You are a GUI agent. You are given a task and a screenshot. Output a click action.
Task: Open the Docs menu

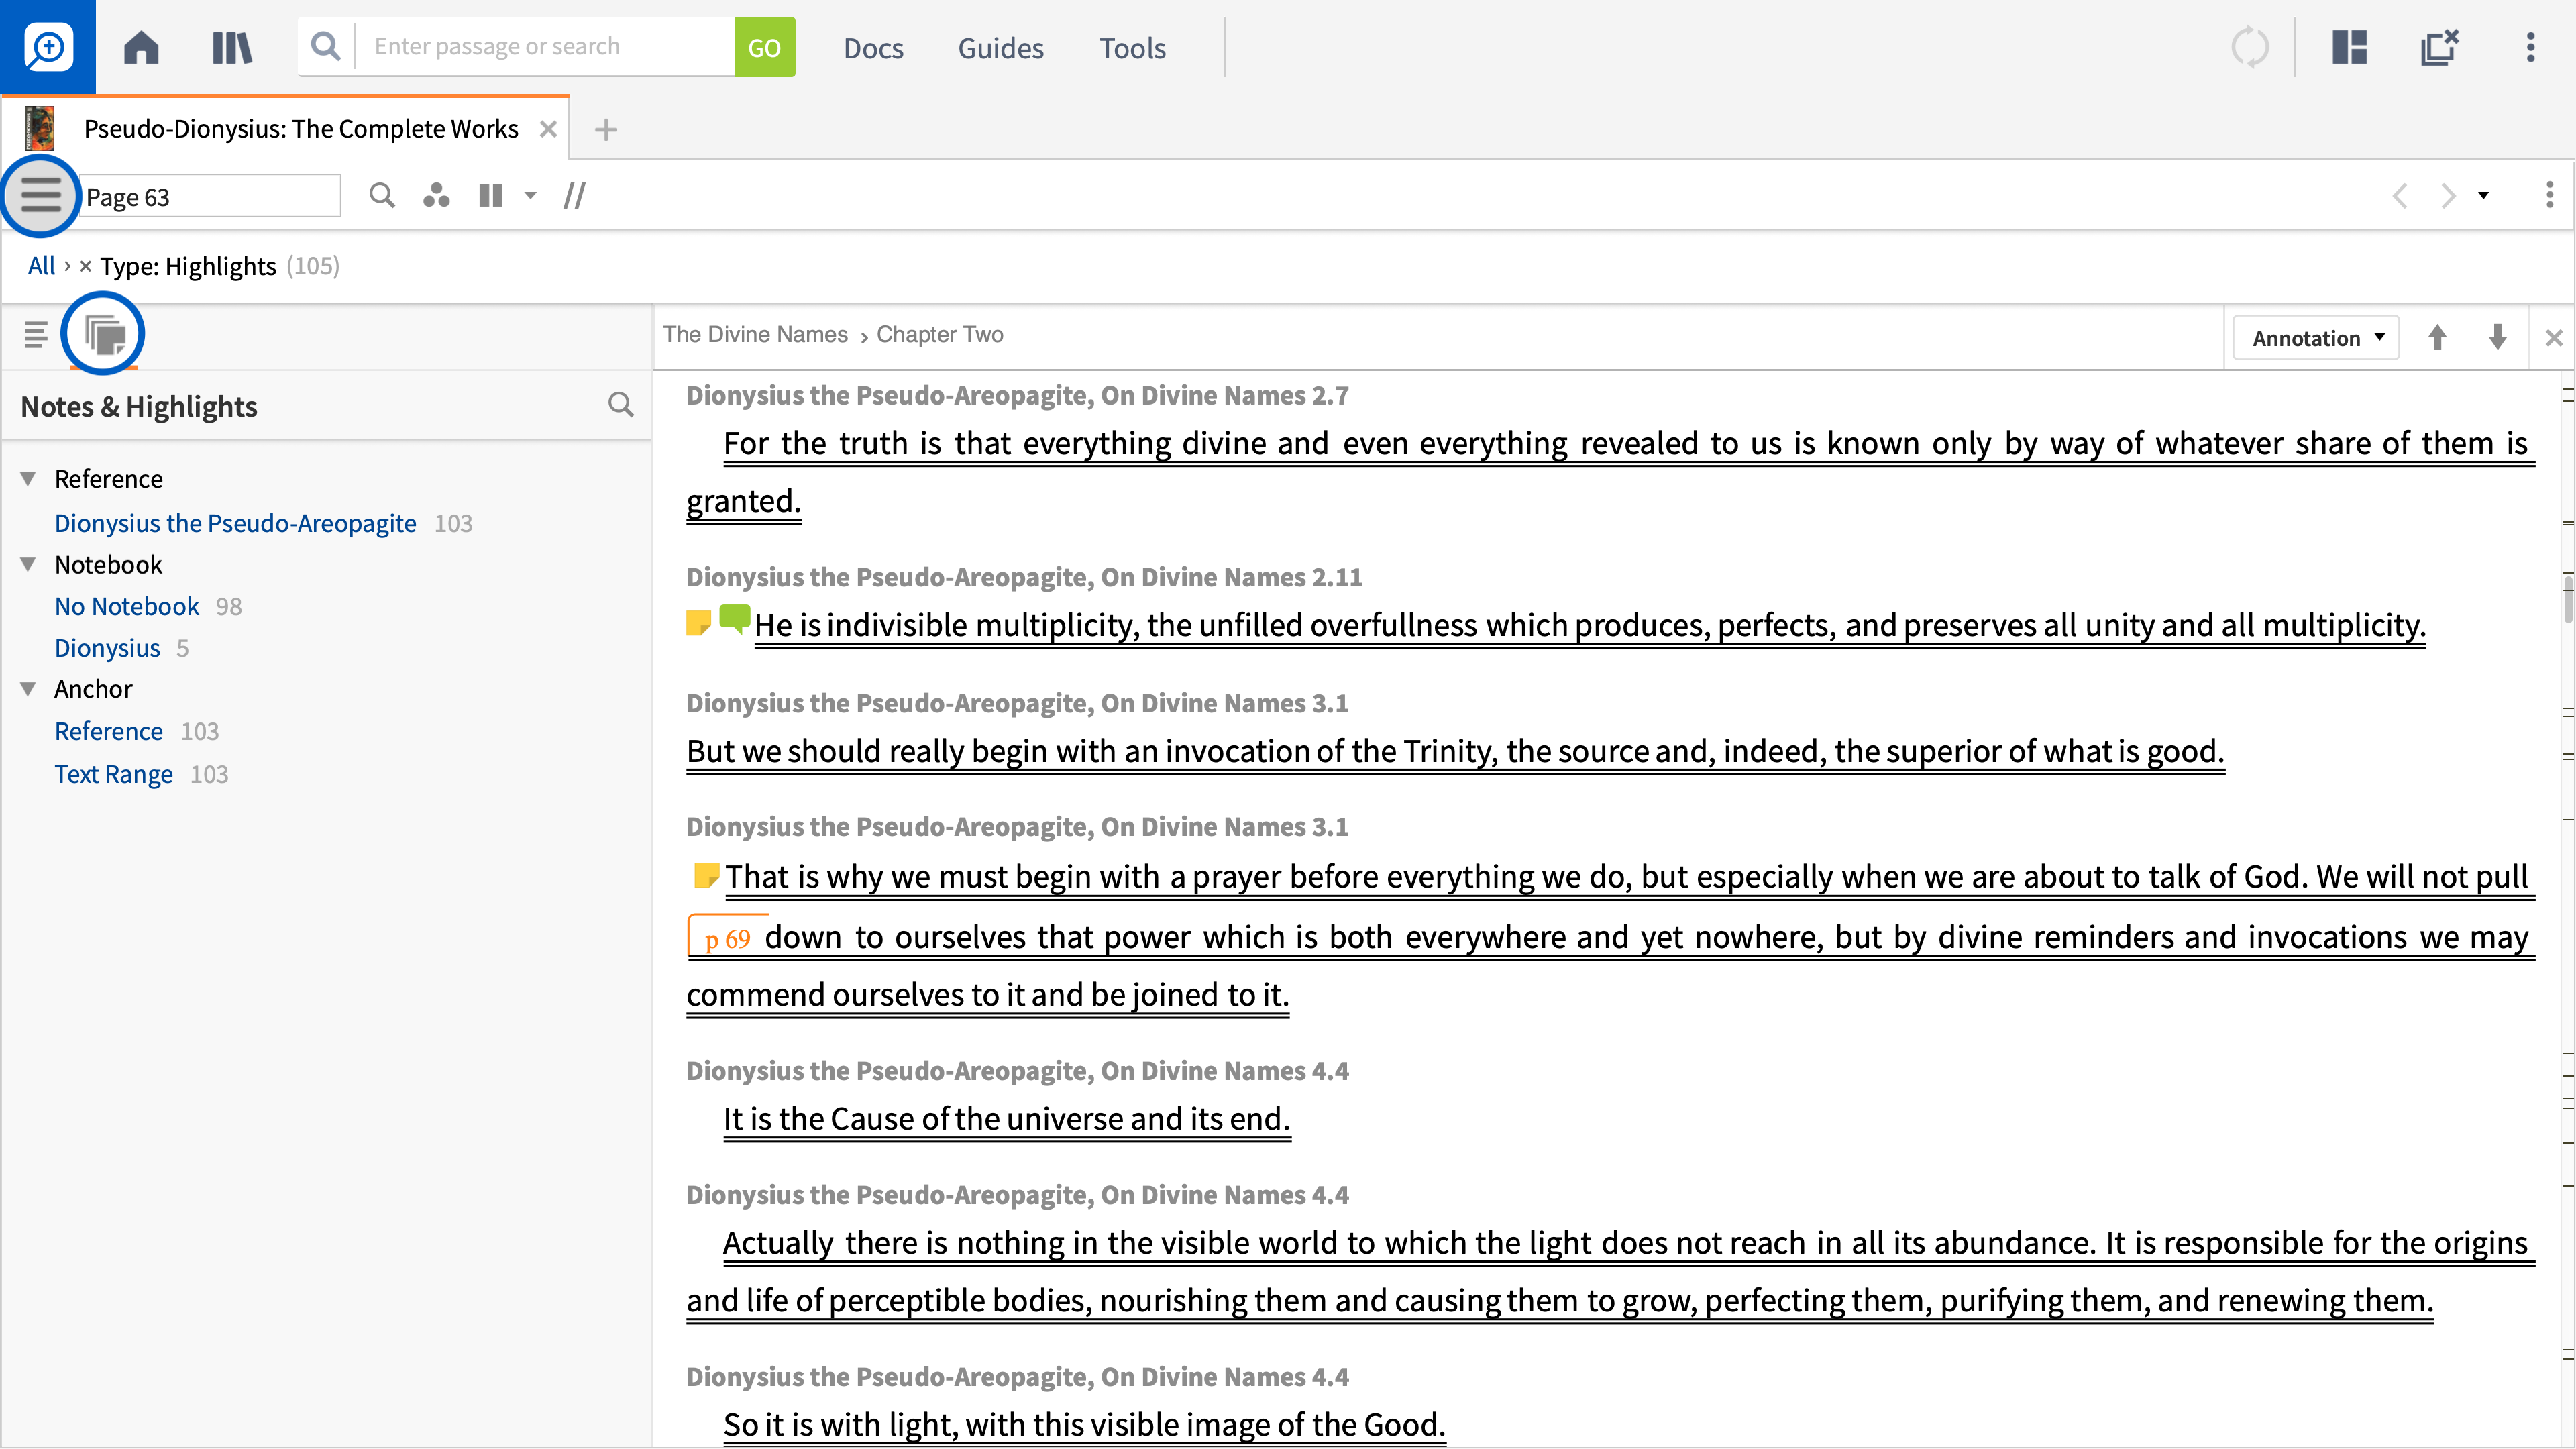click(873, 48)
